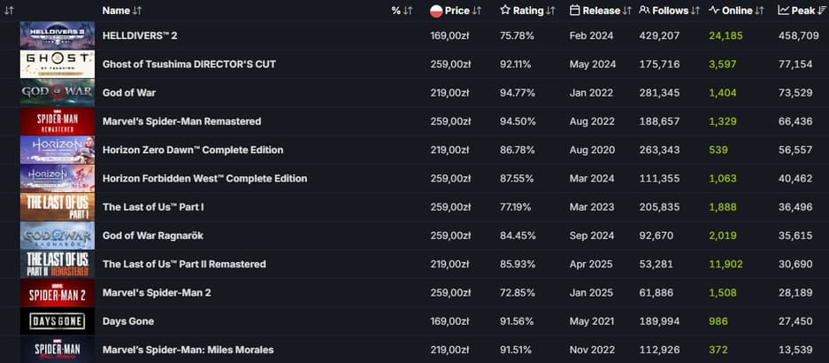Click Horizon Zero Dawn thumbnail image
Viewport: 829px width, 363px height.
pyautogui.click(x=58, y=150)
